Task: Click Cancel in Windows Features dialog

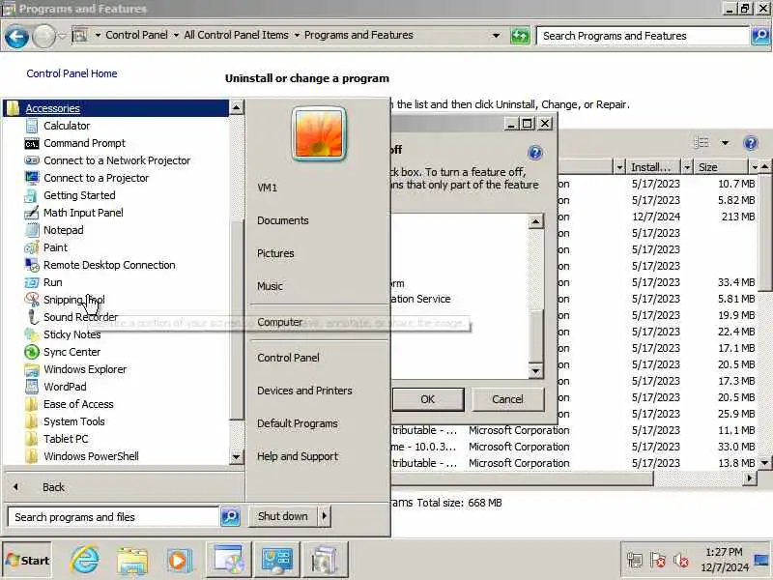Action: (x=508, y=399)
